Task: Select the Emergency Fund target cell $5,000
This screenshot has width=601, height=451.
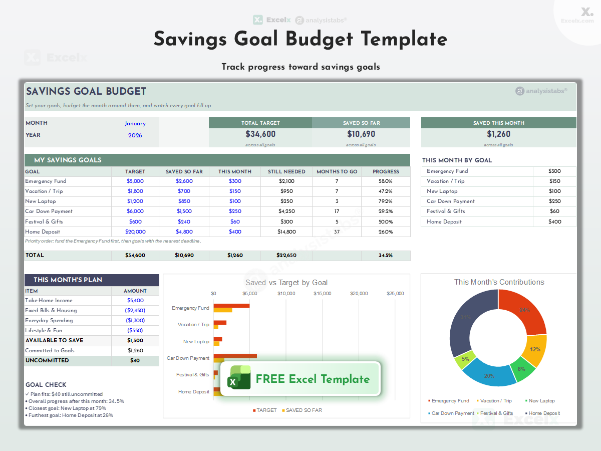Action: [135, 181]
